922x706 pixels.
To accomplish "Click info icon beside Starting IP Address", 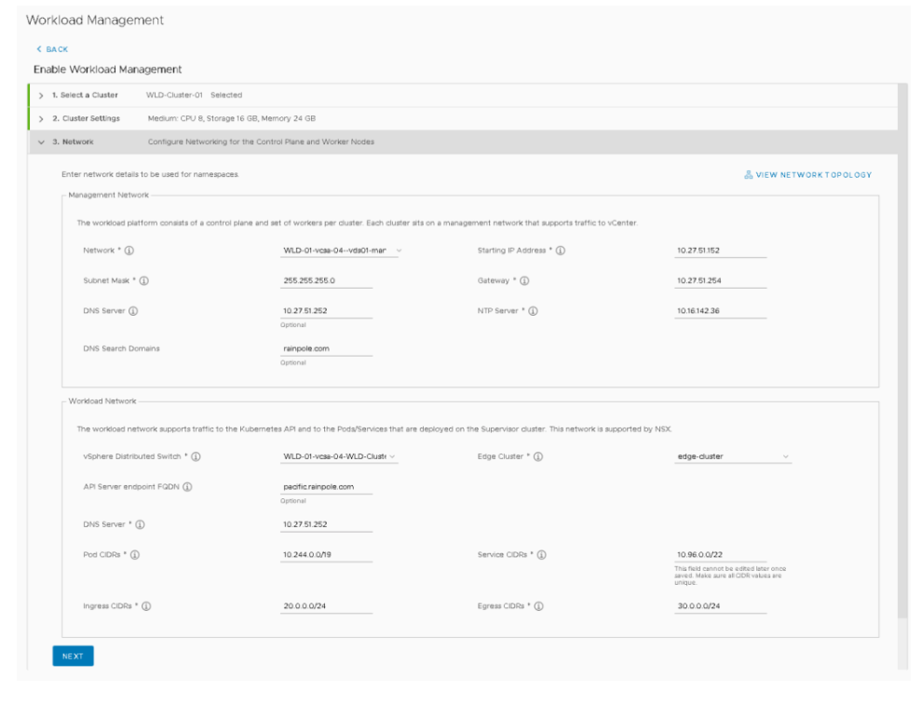I will pyautogui.click(x=561, y=251).
